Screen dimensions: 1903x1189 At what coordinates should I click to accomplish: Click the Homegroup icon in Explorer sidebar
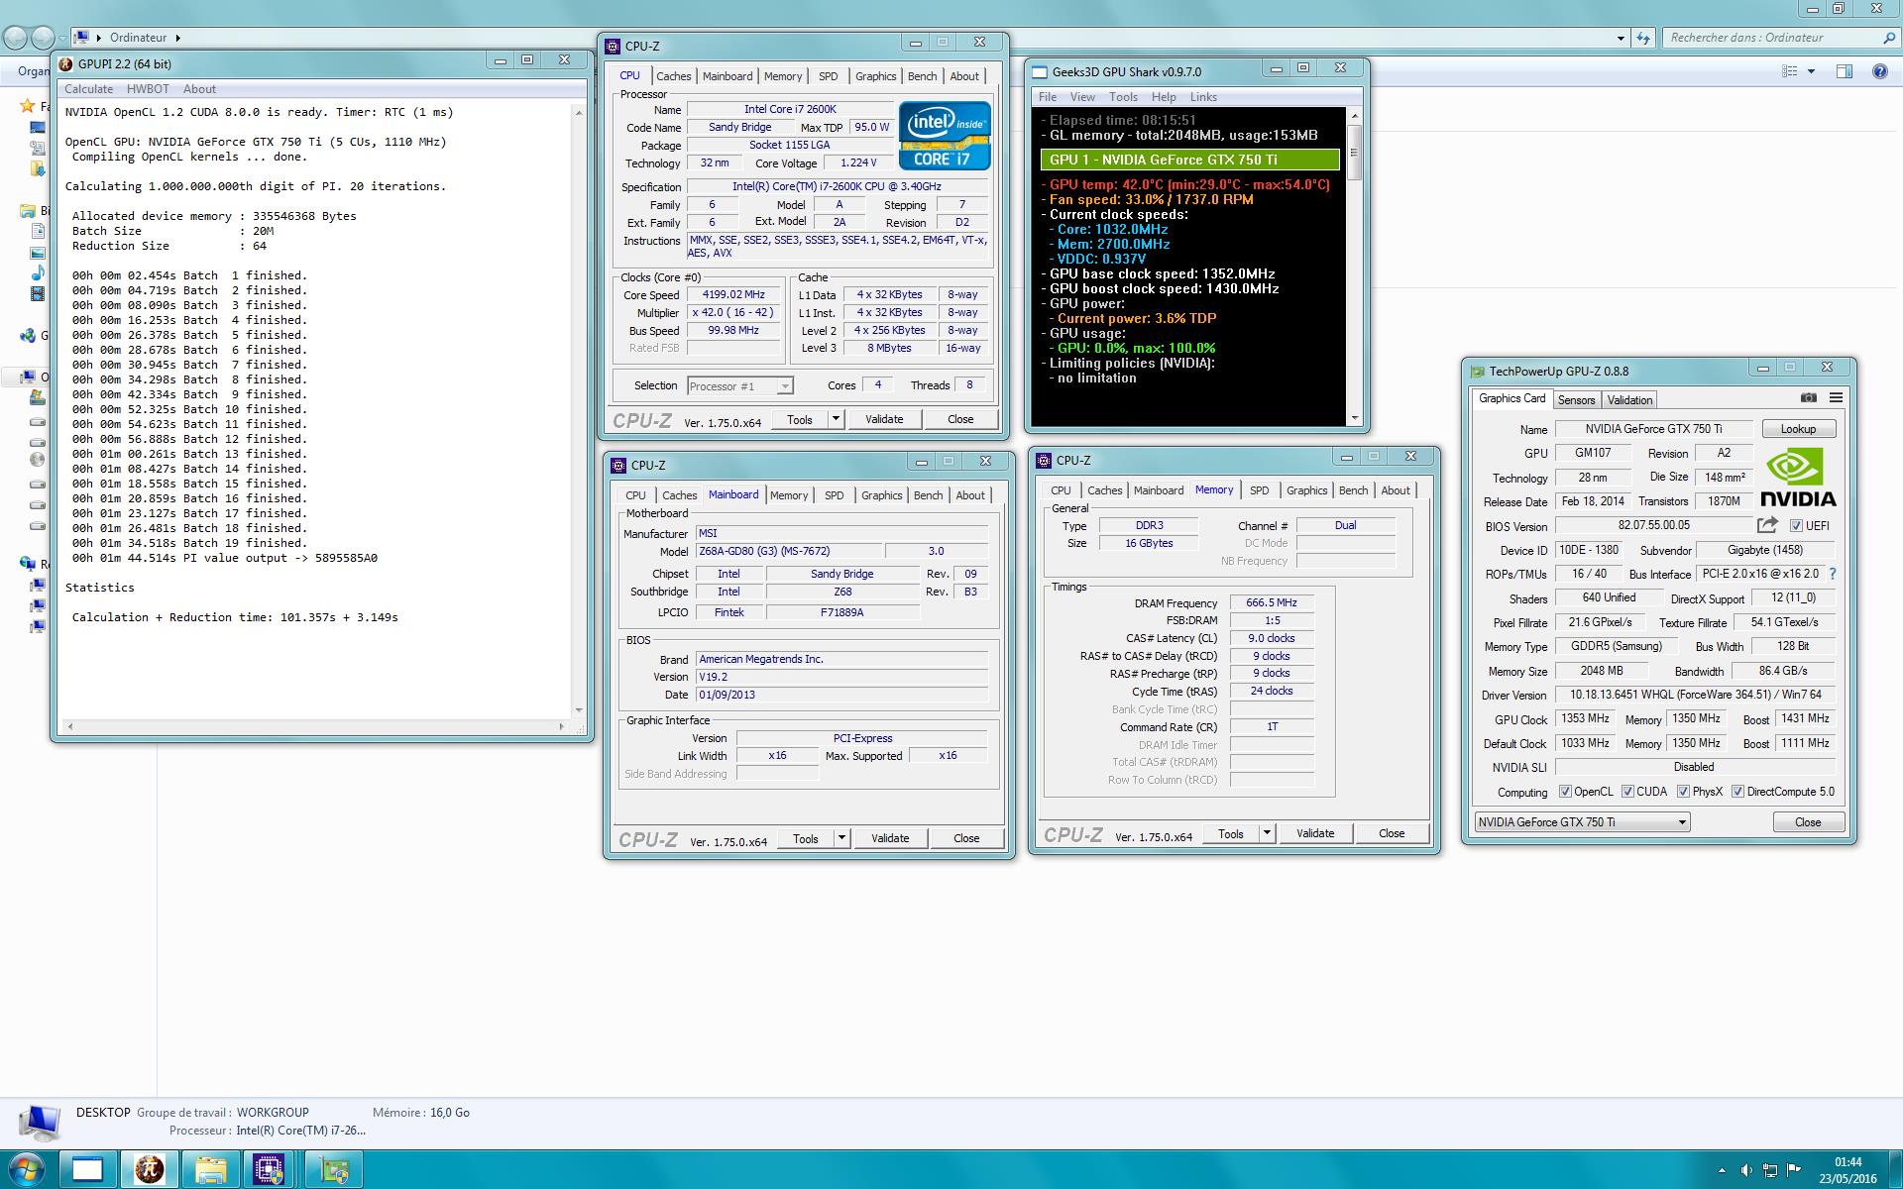click(x=28, y=335)
